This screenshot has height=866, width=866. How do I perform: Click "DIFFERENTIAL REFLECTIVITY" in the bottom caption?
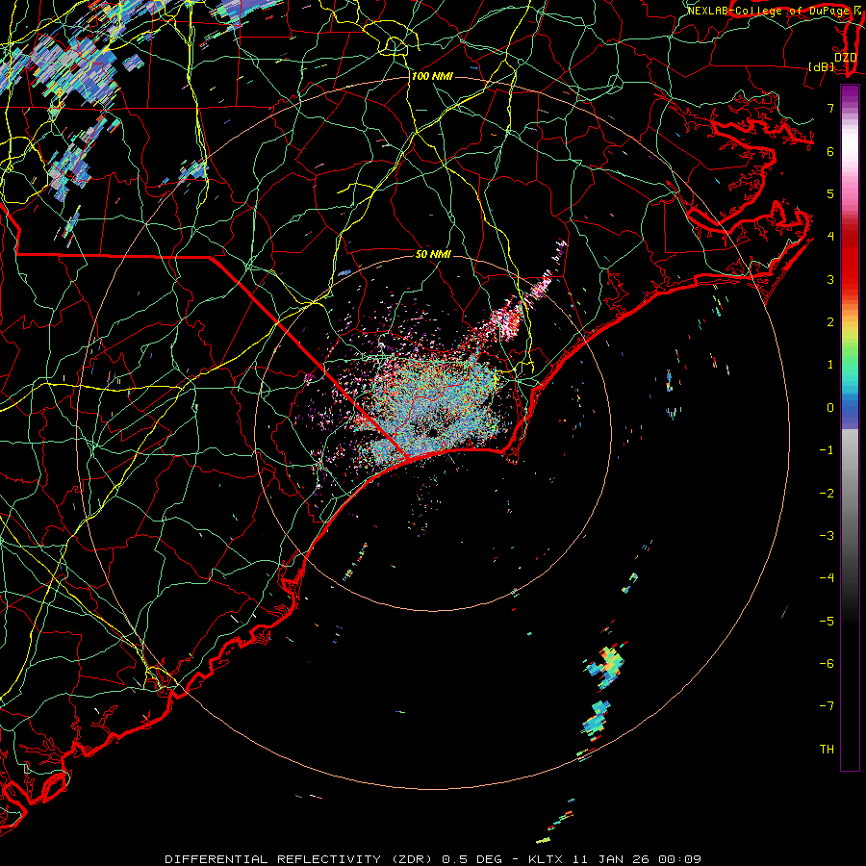click(x=273, y=859)
